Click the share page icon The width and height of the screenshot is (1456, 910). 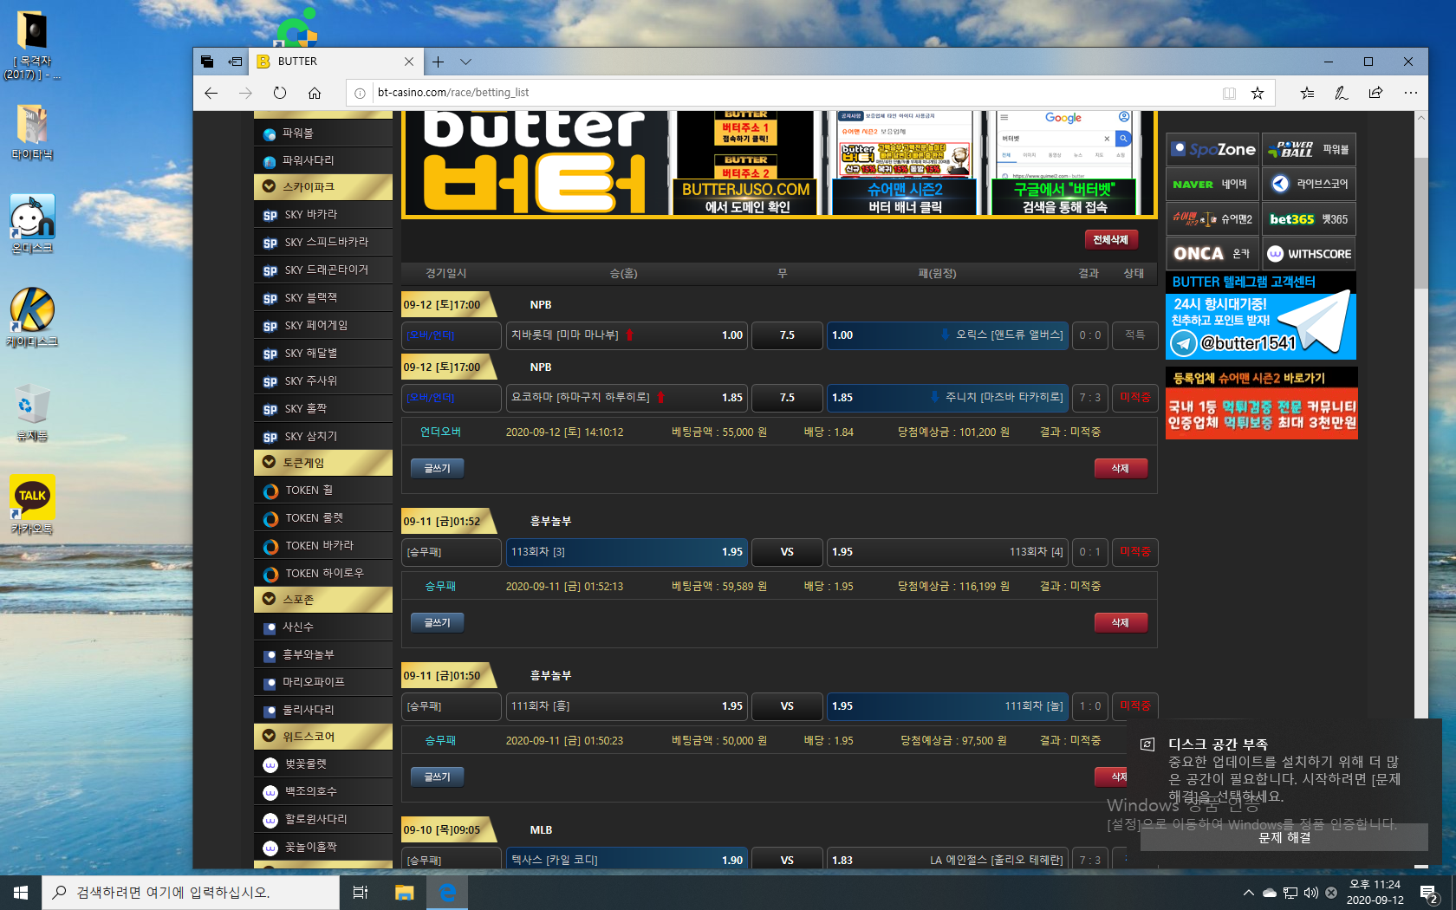[1375, 93]
